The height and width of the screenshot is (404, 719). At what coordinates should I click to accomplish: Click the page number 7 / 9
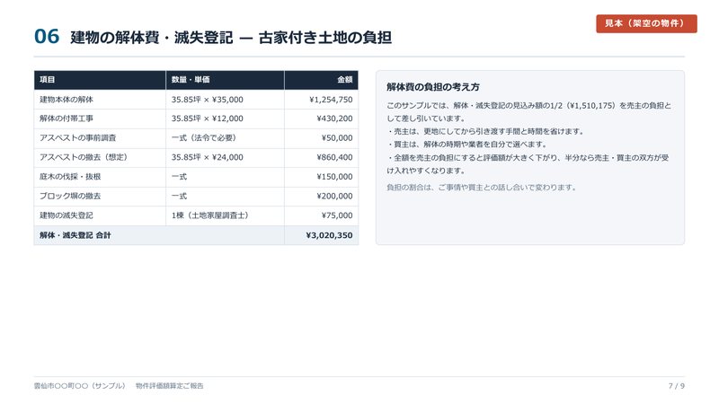(x=677, y=386)
